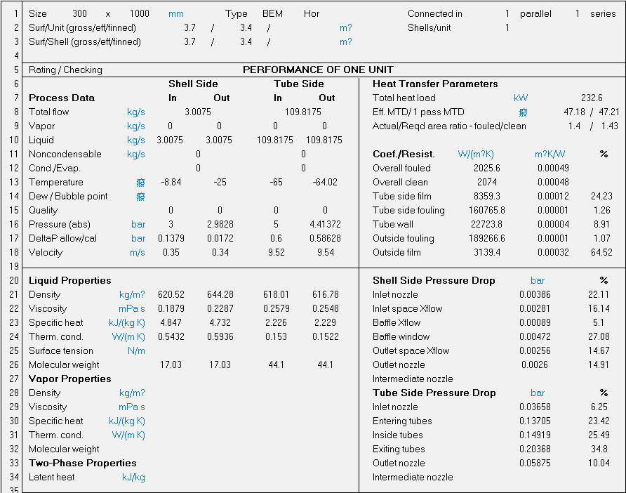Click the 'Tube Side Pressure Drop' heading
626x493 pixels.
(x=434, y=393)
